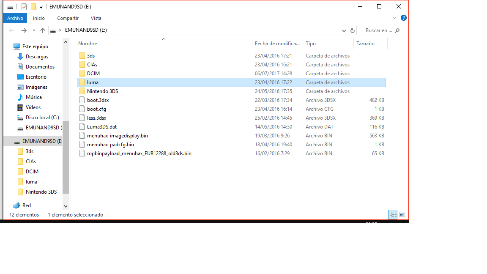Open the Archivo menu tab
Screen dimensions: 487x274
15,18
